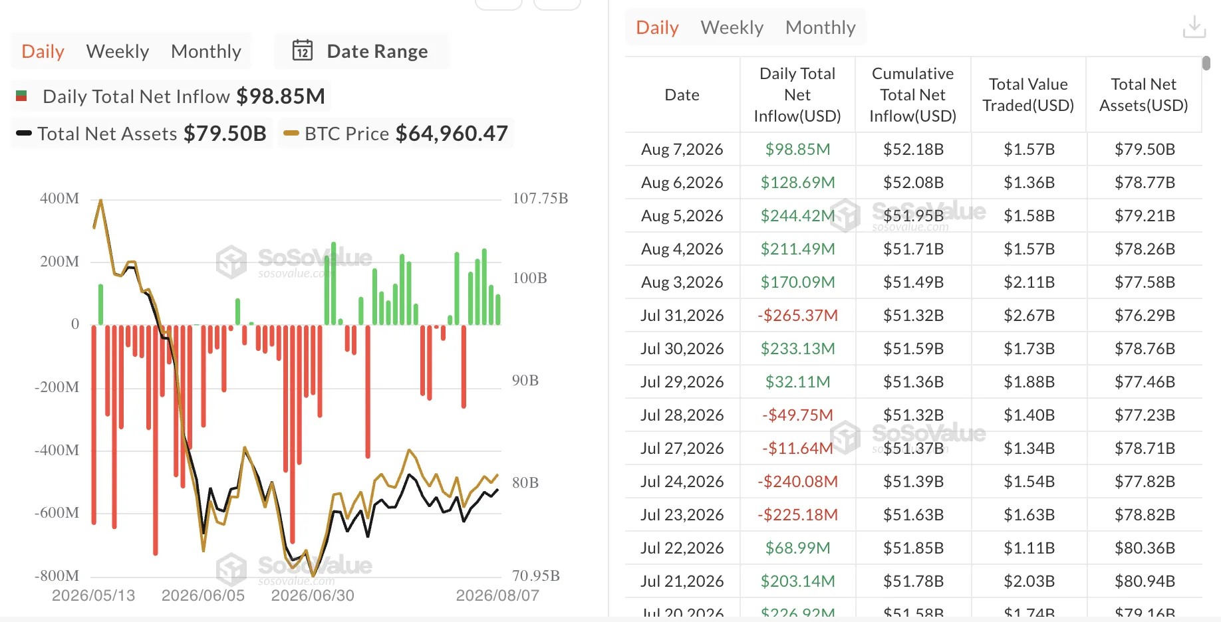Click the Daily Total Net Inflow(USD) column header
This screenshot has width=1221, height=622.
[x=797, y=95]
